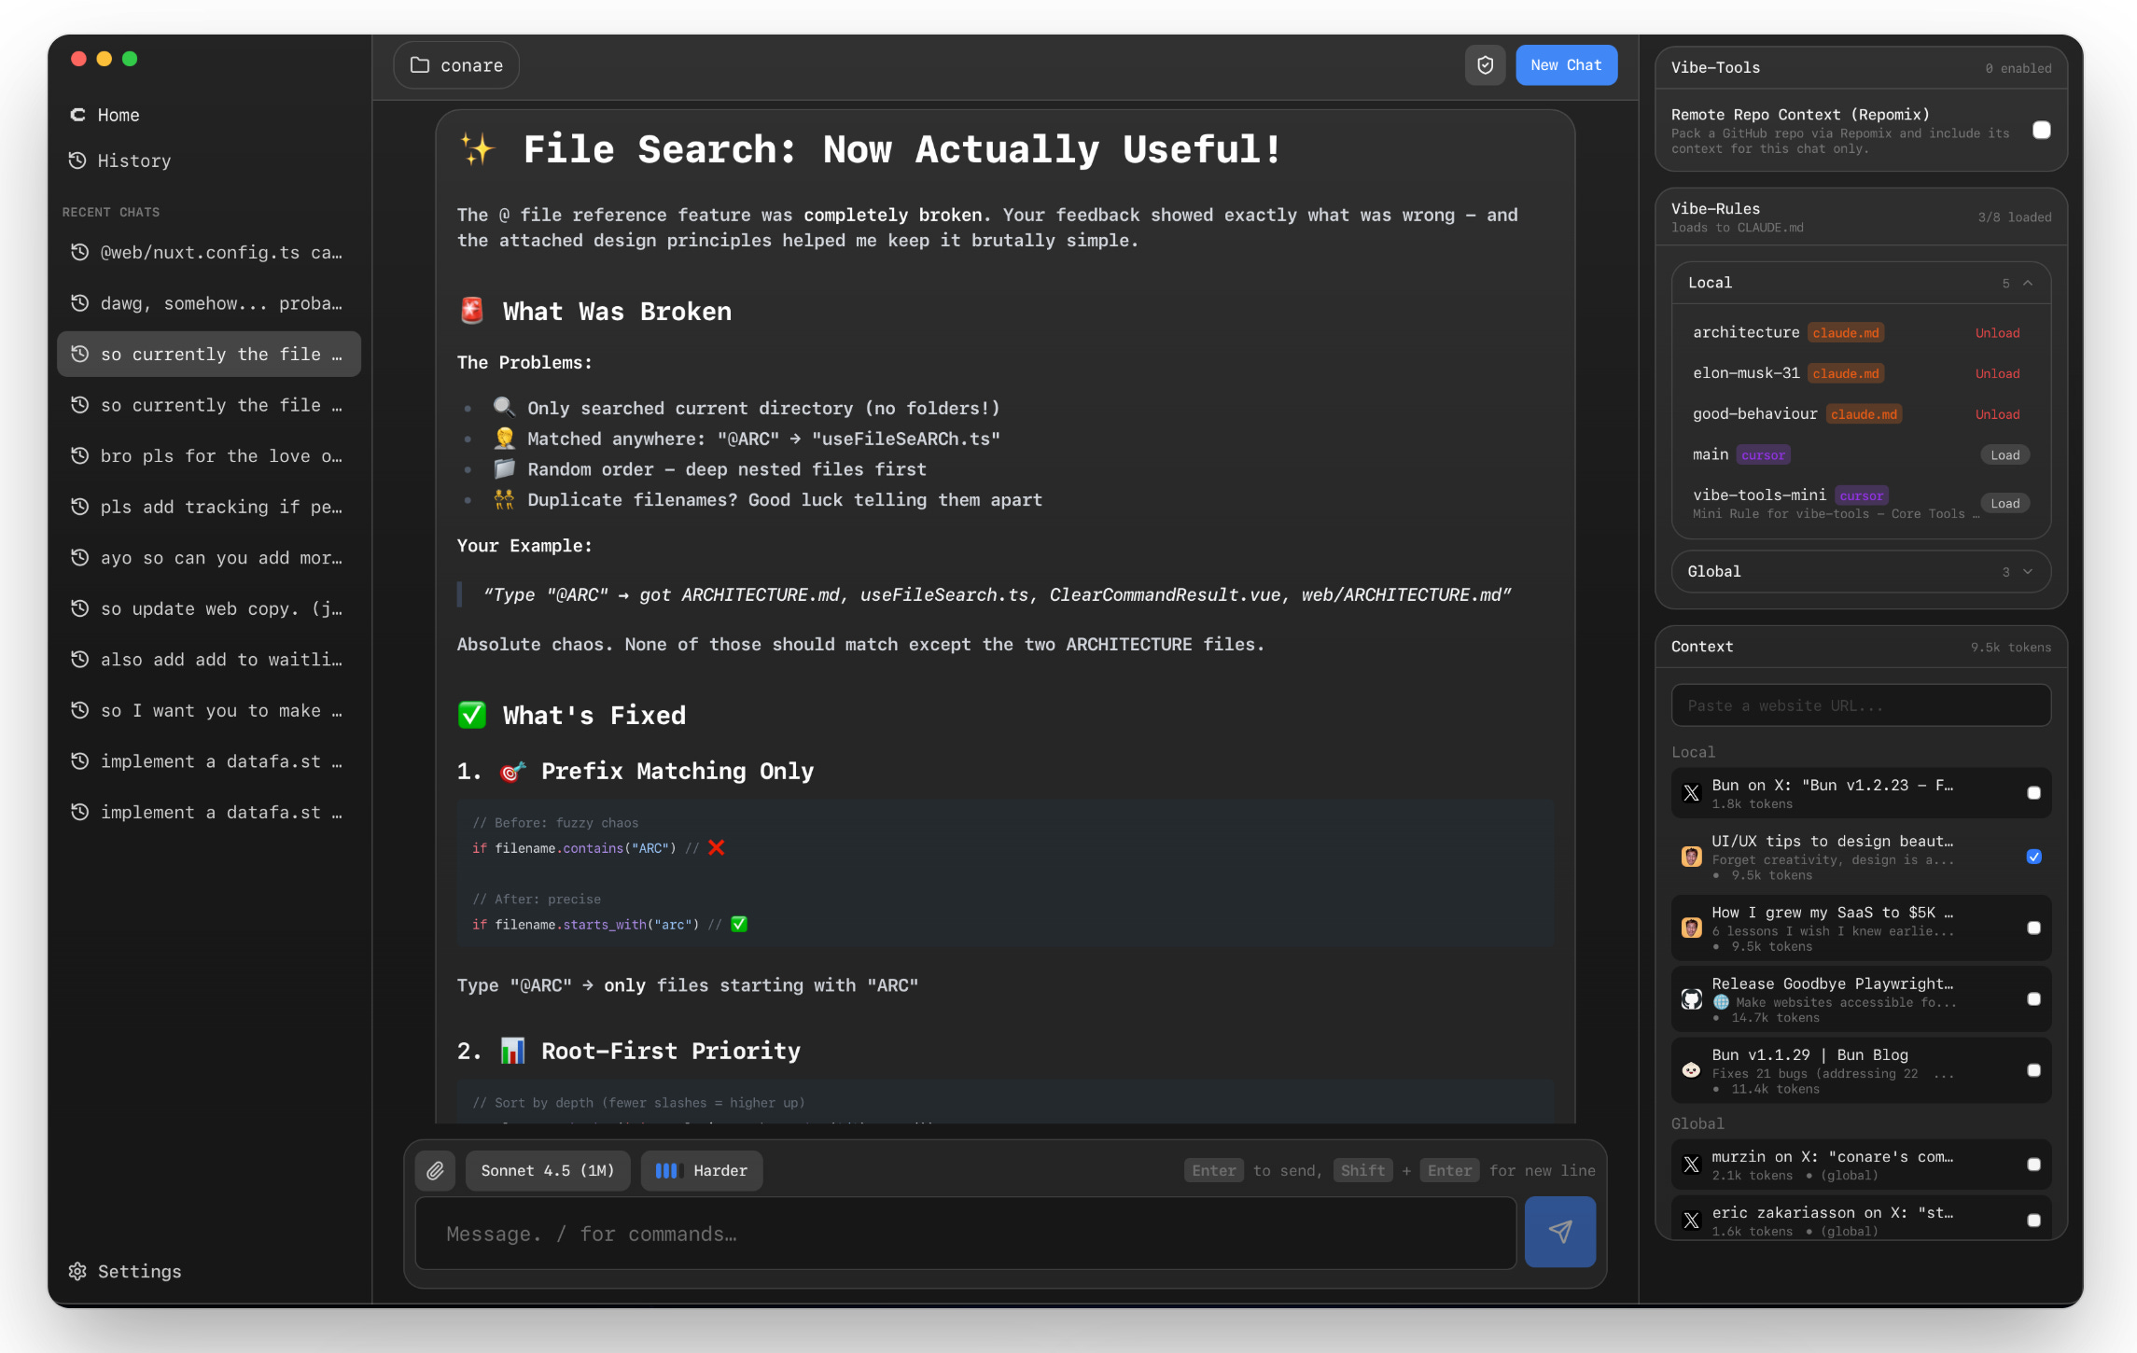2137x1353 pixels.
Task: Click the History clock icon in sidebar
Action: (78, 160)
